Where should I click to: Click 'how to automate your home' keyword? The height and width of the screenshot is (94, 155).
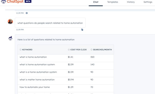click(x=35, y=87)
